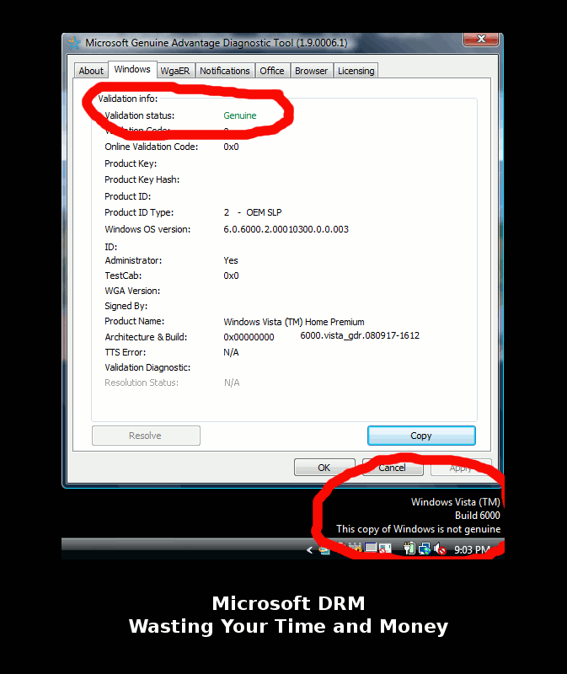Click the Online Validation Code value 0x0
The image size is (567, 674).
pos(232,147)
